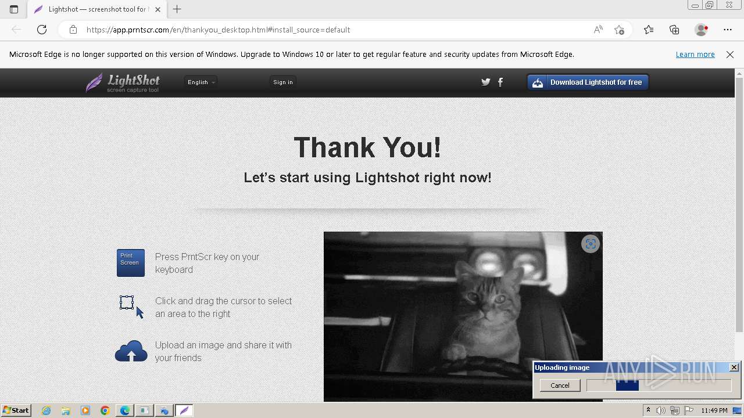Open Google Chrome from the taskbar
Image resolution: width=744 pixels, height=418 pixels.
(x=105, y=410)
